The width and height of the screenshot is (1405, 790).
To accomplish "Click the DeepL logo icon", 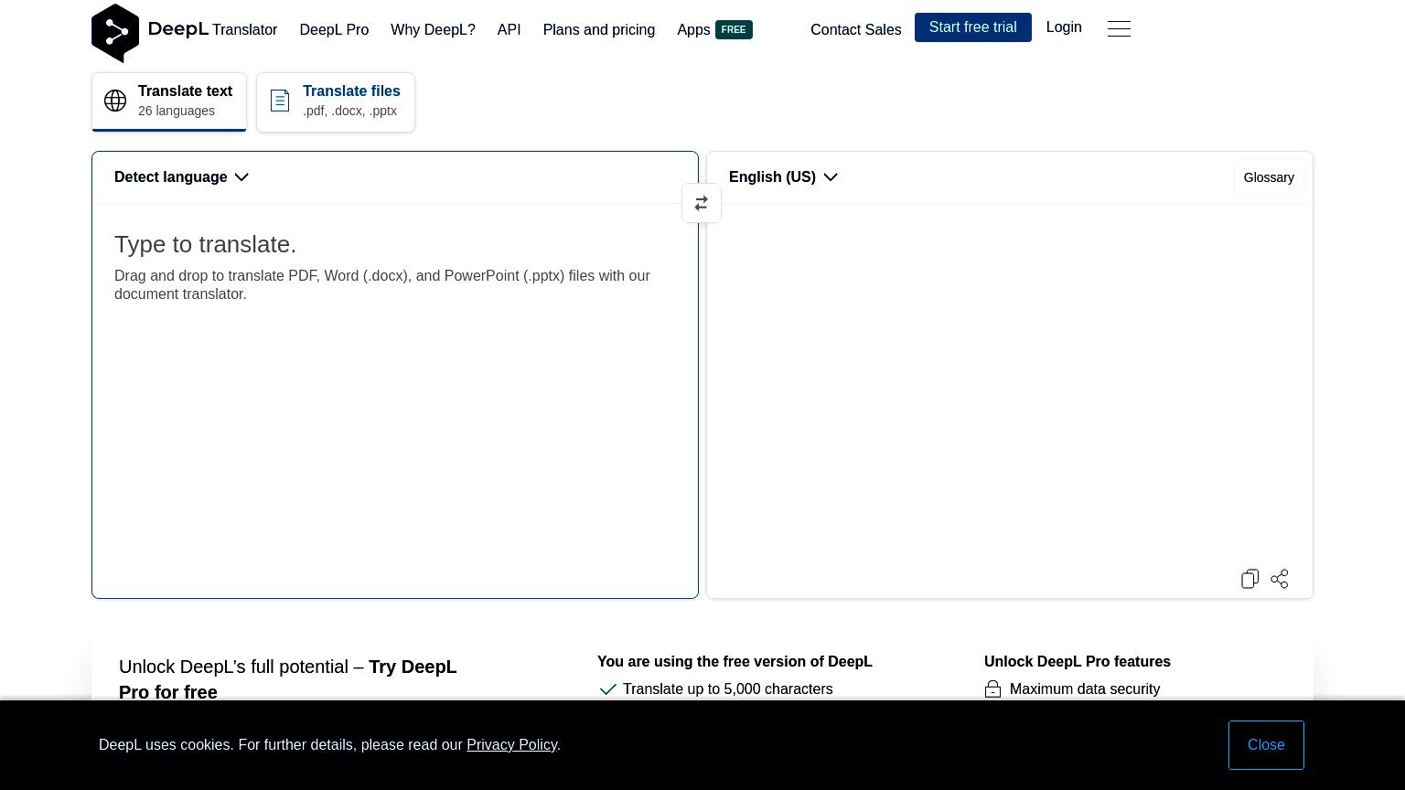I will (115, 33).
